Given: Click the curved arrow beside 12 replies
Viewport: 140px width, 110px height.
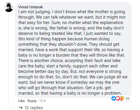Looking at the screenshot, I should pyautogui.click(x=21, y=108).
